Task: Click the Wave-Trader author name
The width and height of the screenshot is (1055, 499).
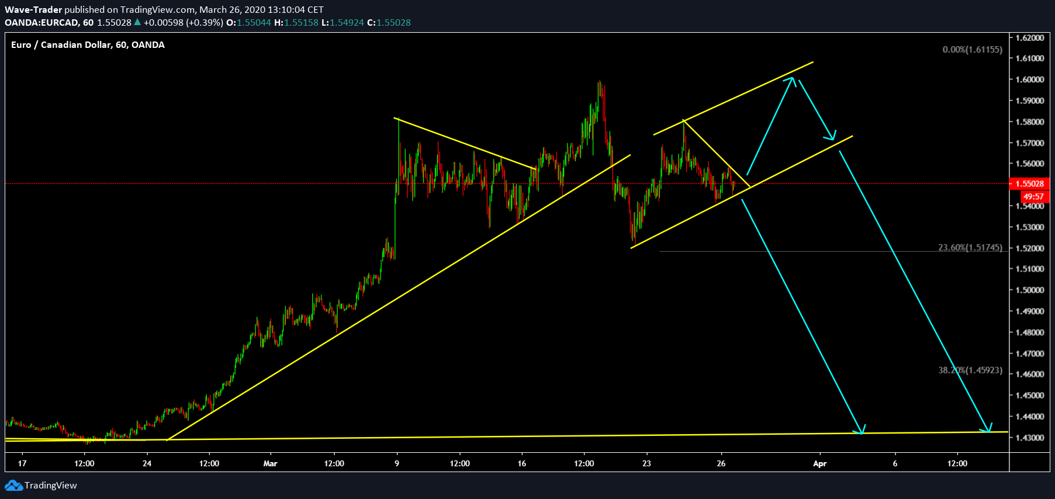Action: pyautogui.click(x=33, y=9)
